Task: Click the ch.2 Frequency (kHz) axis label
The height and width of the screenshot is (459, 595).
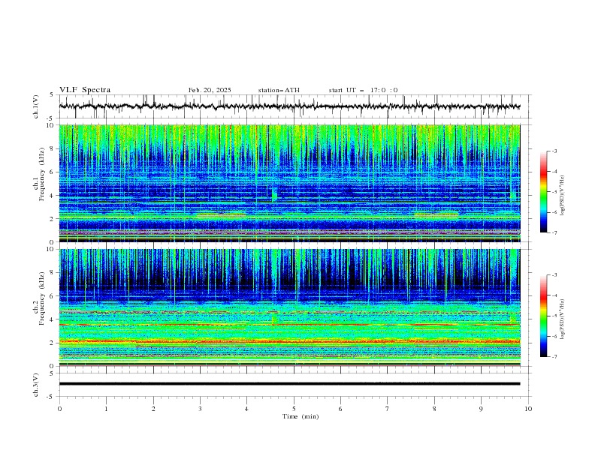Action: point(39,298)
